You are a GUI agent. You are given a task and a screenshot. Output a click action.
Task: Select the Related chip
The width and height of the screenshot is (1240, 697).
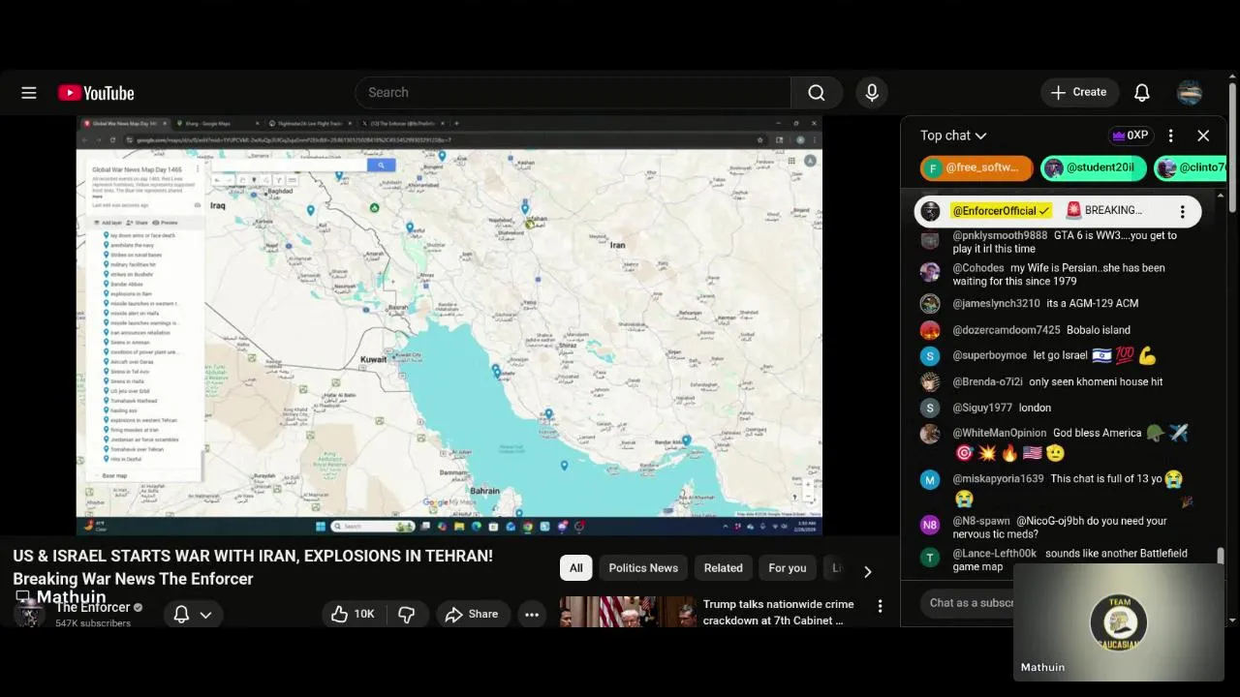tap(724, 568)
